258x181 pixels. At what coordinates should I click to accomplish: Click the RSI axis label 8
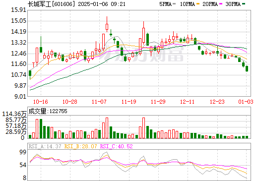point(24,178)
